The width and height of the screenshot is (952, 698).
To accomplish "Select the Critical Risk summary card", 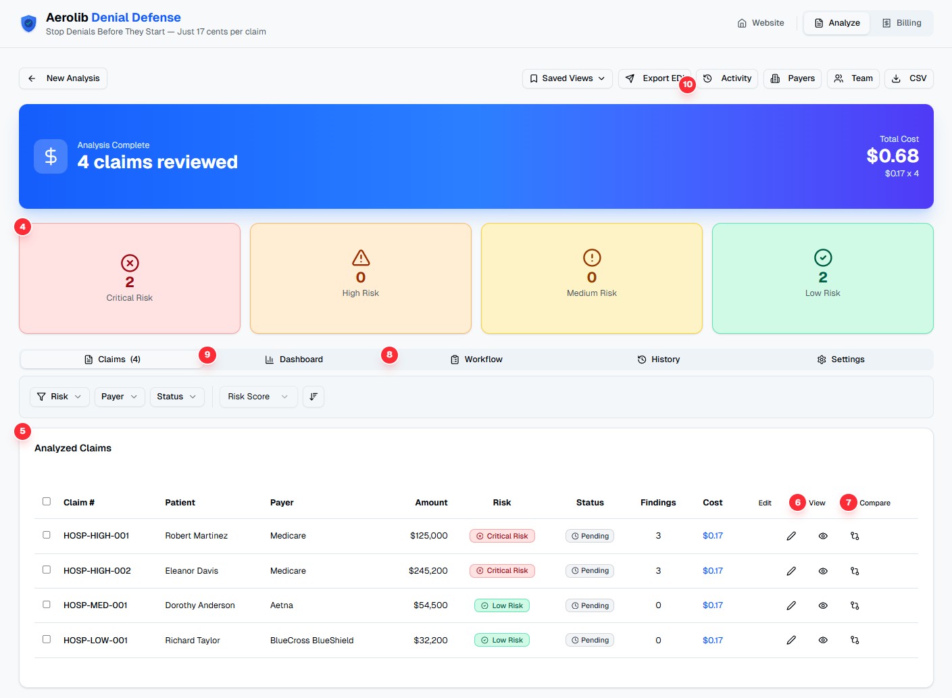I will [129, 278].
